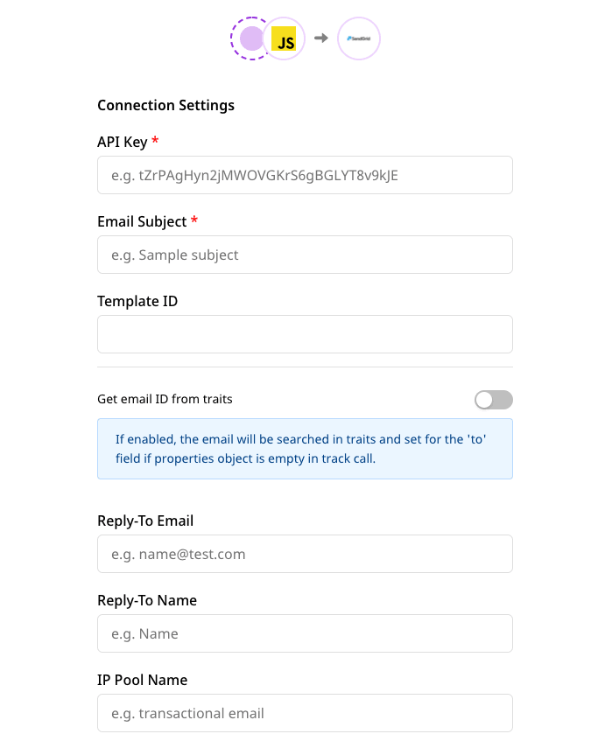612x748 pixels.
Task: Click the yellow JavaScript logo
Action: 282,38
